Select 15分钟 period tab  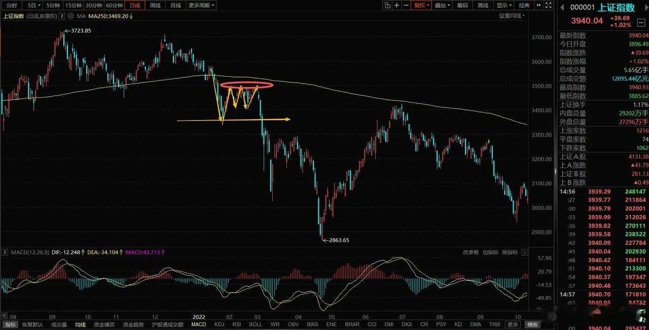(x=73, y=6)
